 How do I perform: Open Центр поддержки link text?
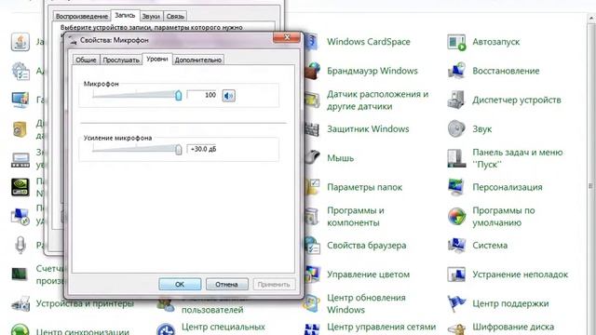click(510, 304)
